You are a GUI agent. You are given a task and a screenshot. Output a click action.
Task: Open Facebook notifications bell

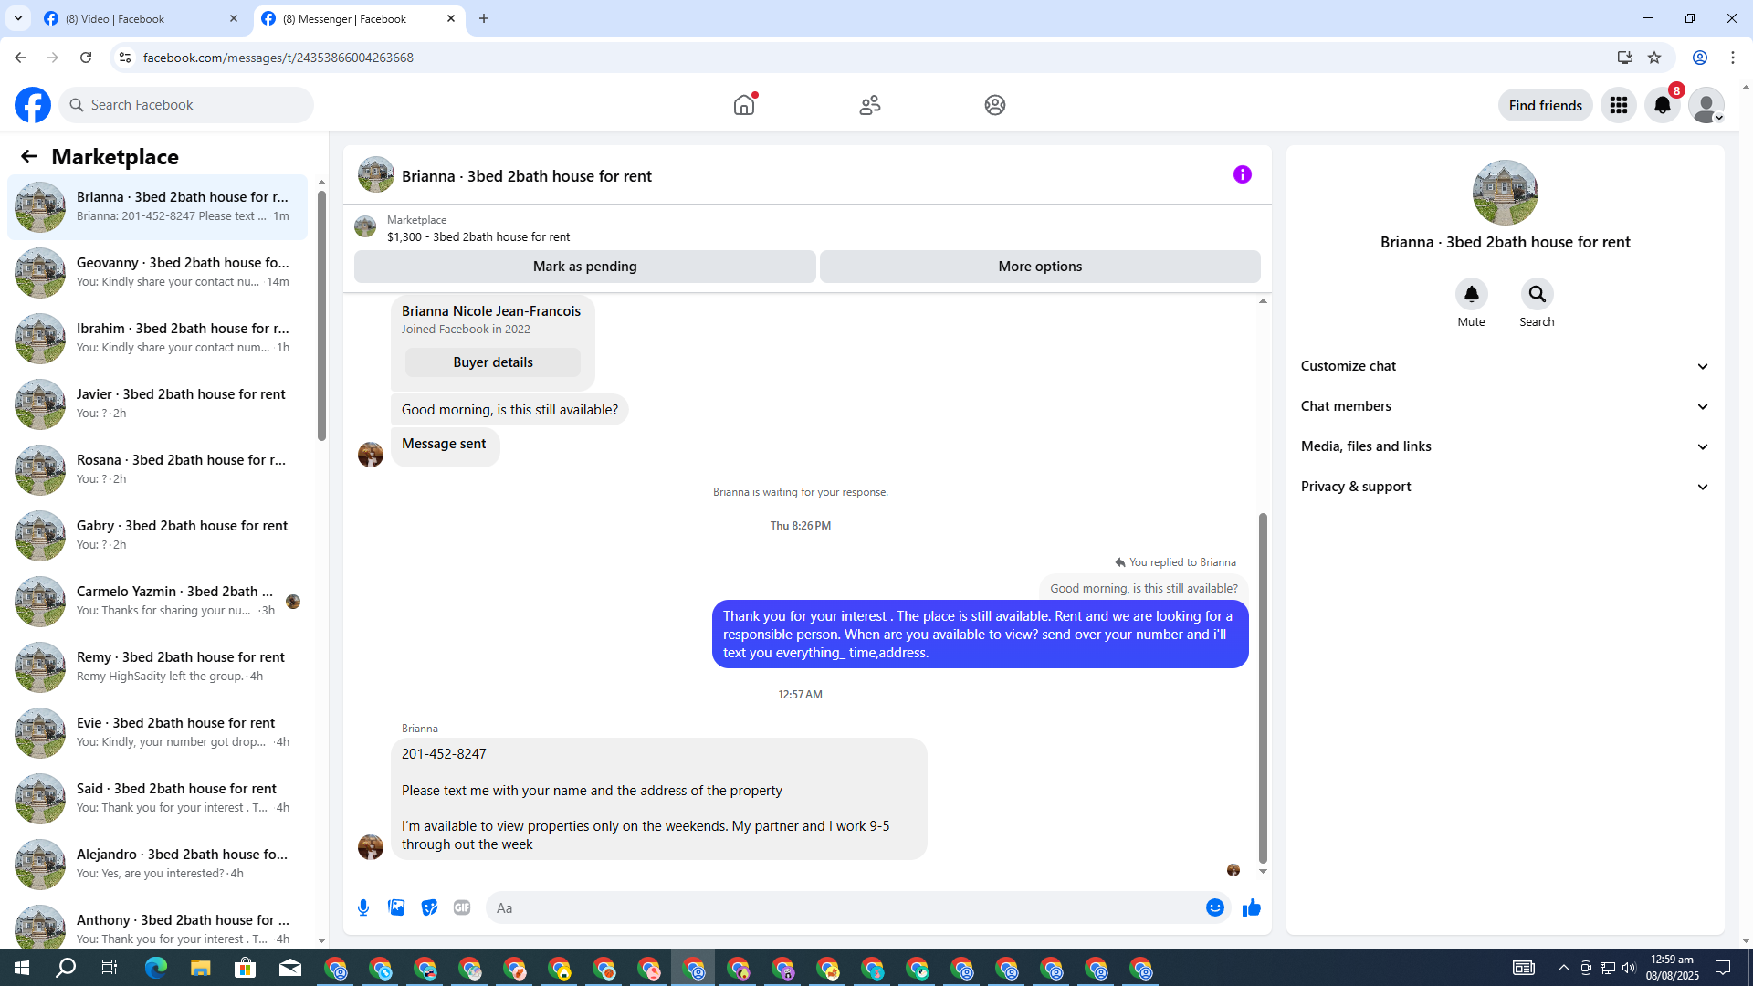1662,105
